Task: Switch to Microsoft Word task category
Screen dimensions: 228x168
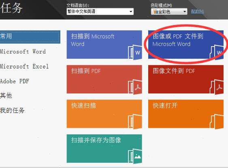Action: tap(23, 51)
